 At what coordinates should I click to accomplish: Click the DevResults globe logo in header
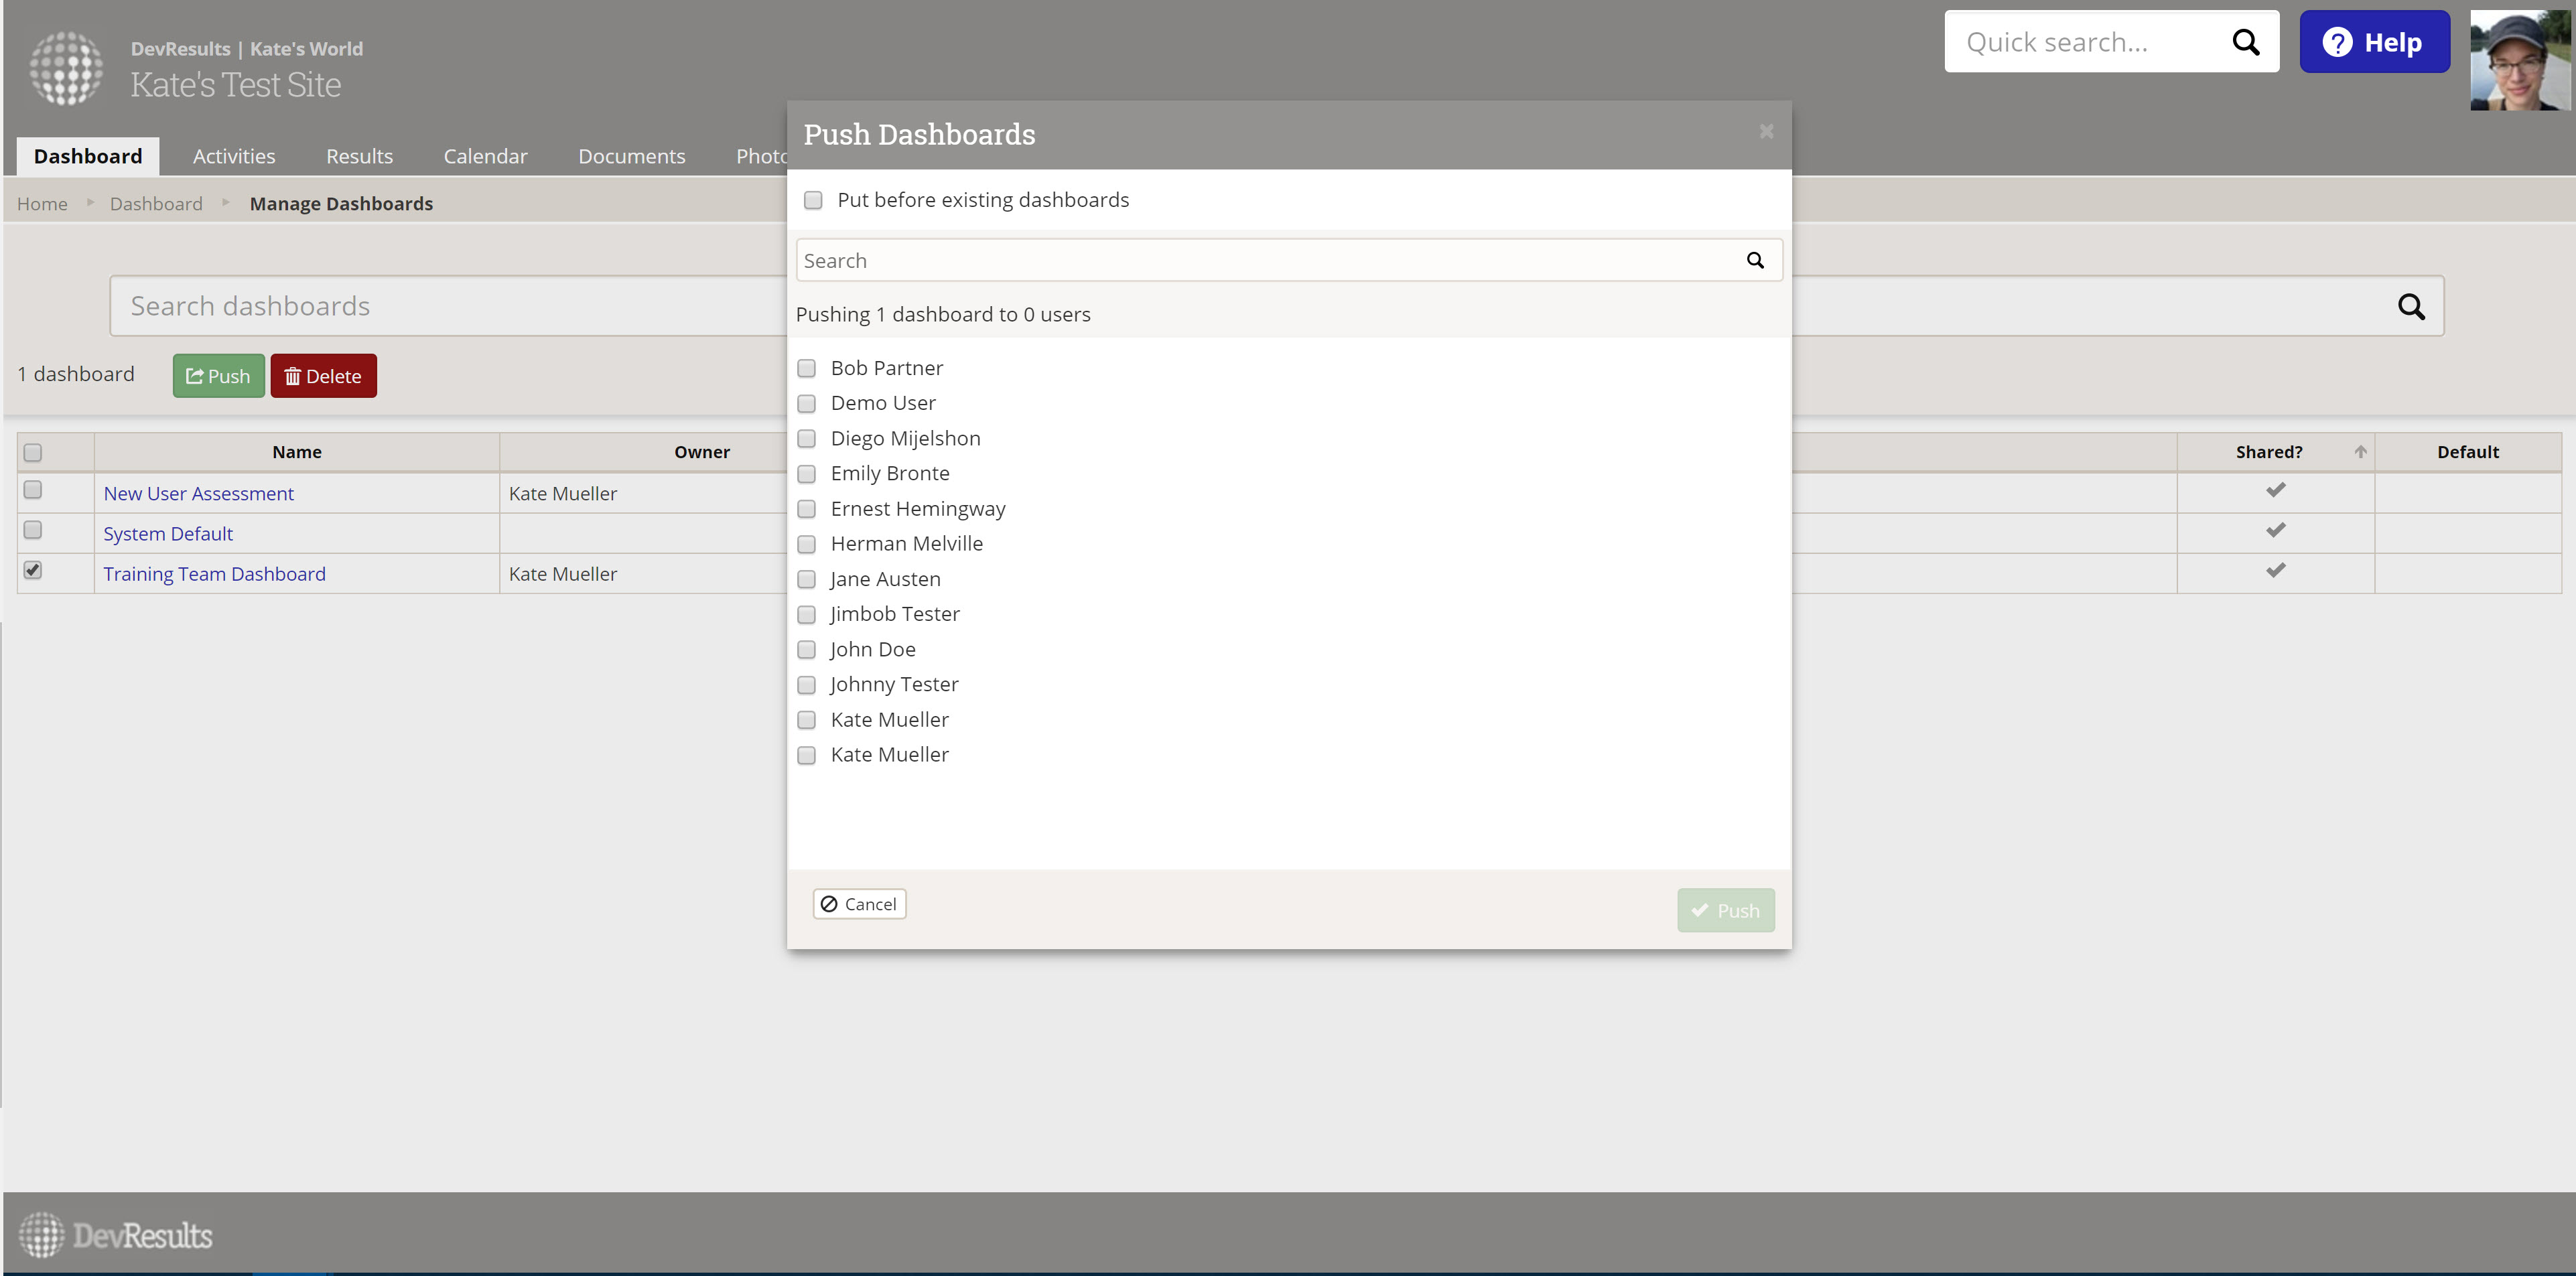click(x=66, y=68)
